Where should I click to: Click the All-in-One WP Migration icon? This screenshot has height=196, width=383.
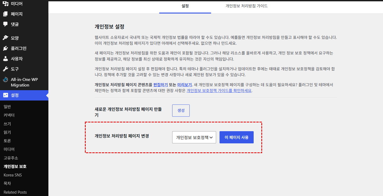(x=5, y=80)
